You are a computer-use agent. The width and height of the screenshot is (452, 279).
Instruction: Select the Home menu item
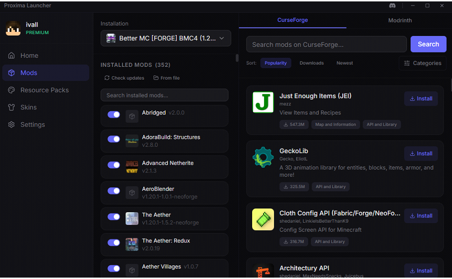coord(29,55)
